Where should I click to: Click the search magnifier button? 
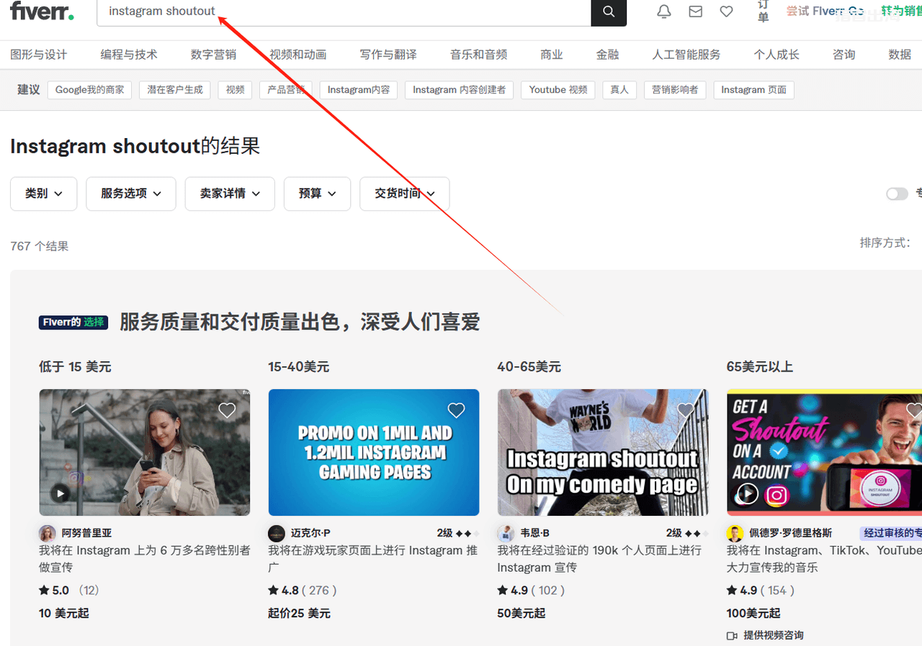click(x=609, y=12)
